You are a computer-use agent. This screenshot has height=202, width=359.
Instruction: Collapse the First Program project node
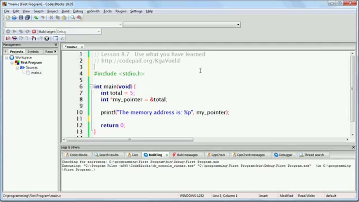(12, 63)
